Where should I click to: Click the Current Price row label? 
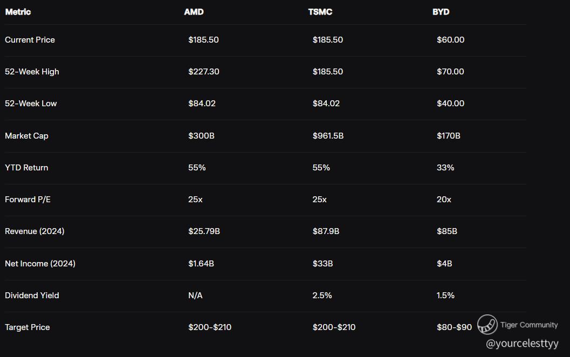pos(30,40)
